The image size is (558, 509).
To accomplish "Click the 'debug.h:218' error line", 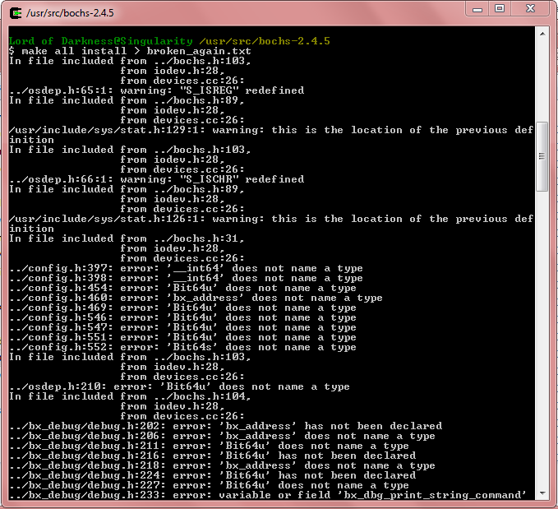I will [x=222, y=465].
